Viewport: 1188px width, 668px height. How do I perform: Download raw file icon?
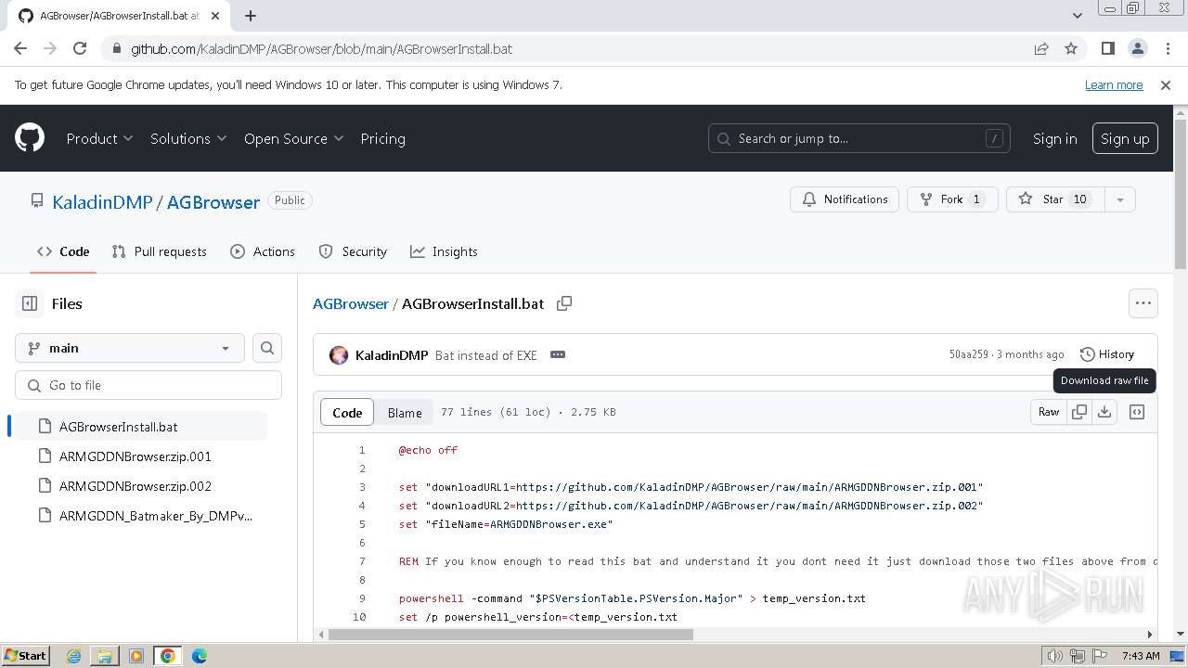(1104, 412)
